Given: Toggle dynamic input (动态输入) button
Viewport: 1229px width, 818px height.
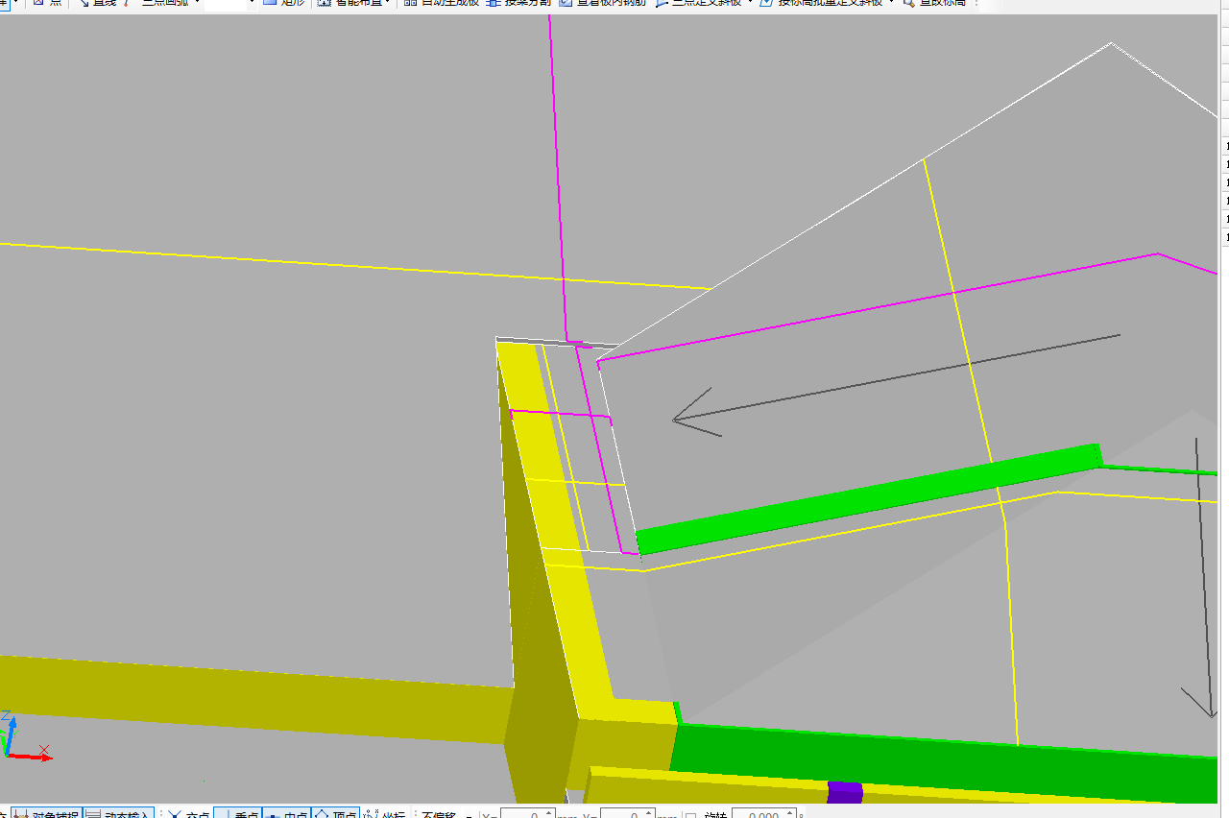Looking at the screenshot, I should click(x=119, y=813).
